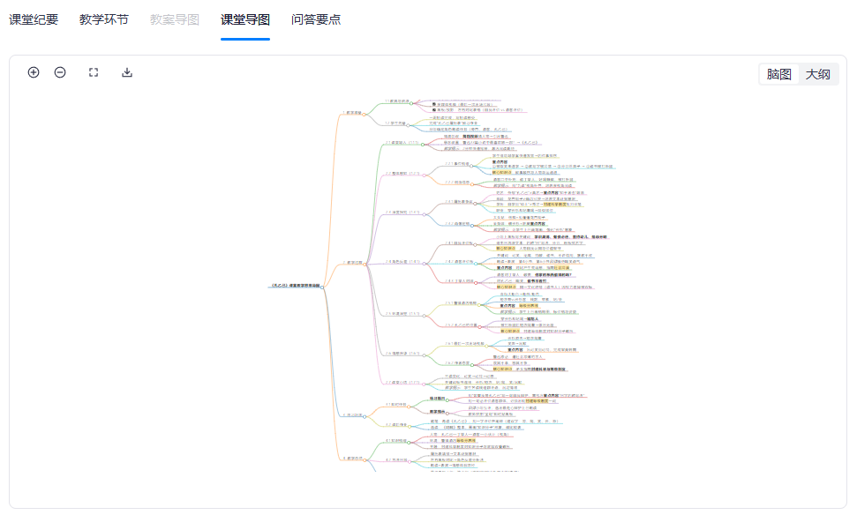Image resolution: width=857 pixels, height=515 pixels.
Task: Switch to 大纲 outline view
Action: [817, 74]
